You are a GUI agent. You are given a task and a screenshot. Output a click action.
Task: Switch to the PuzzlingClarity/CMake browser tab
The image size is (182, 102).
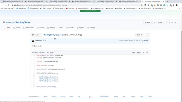pos(36,2)
